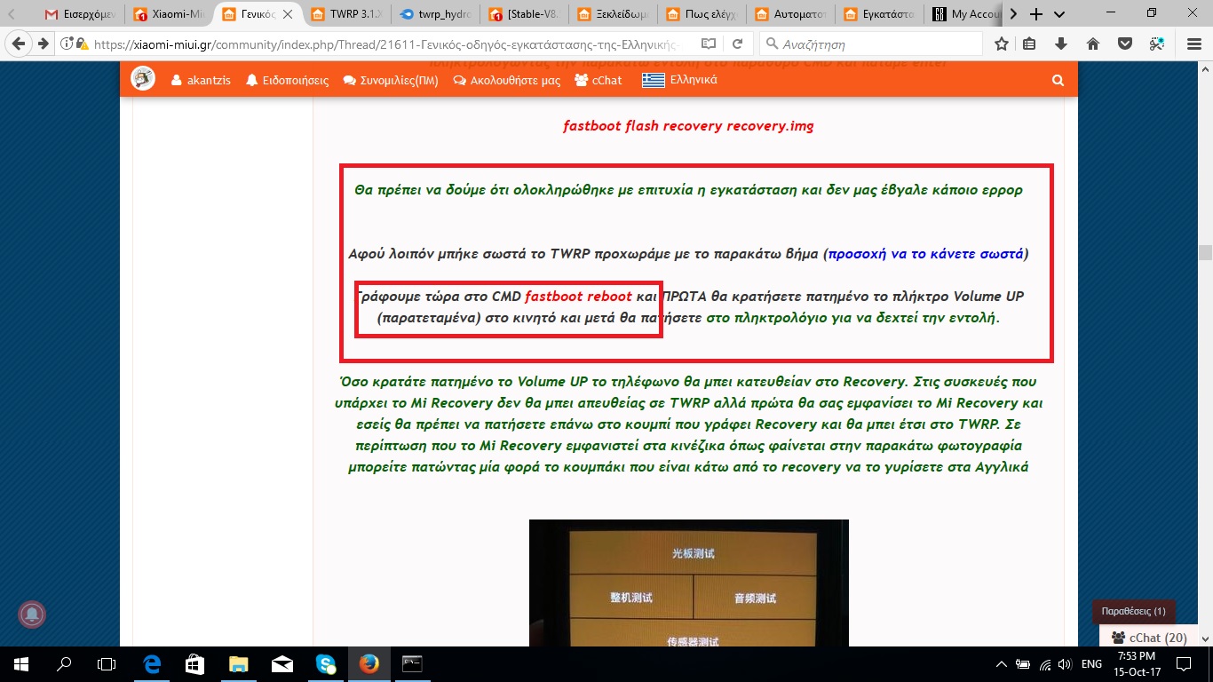Switch to the Xiaomi-Mi tab
This screenshot has height=682, width=1213.
pyautogui.click(x=170, y=14)
